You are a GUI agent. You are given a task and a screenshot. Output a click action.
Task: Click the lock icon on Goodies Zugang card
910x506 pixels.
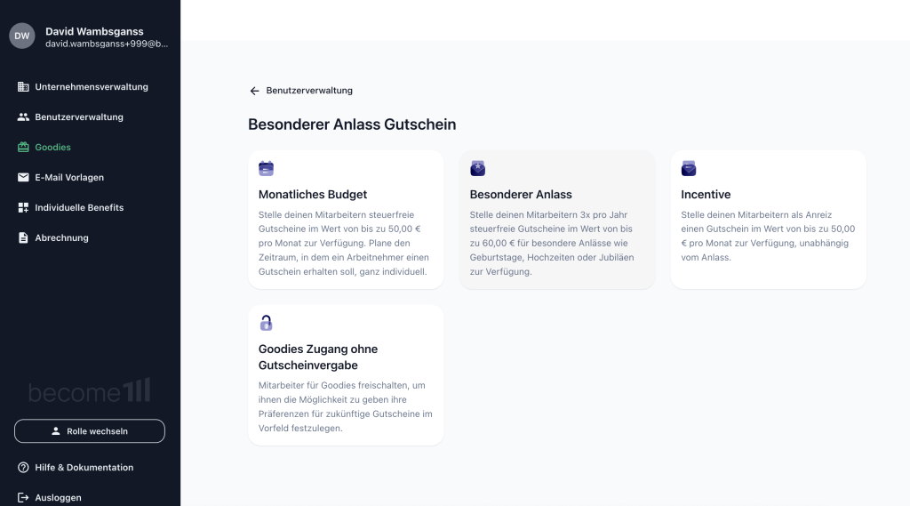(x=266, y=323)
